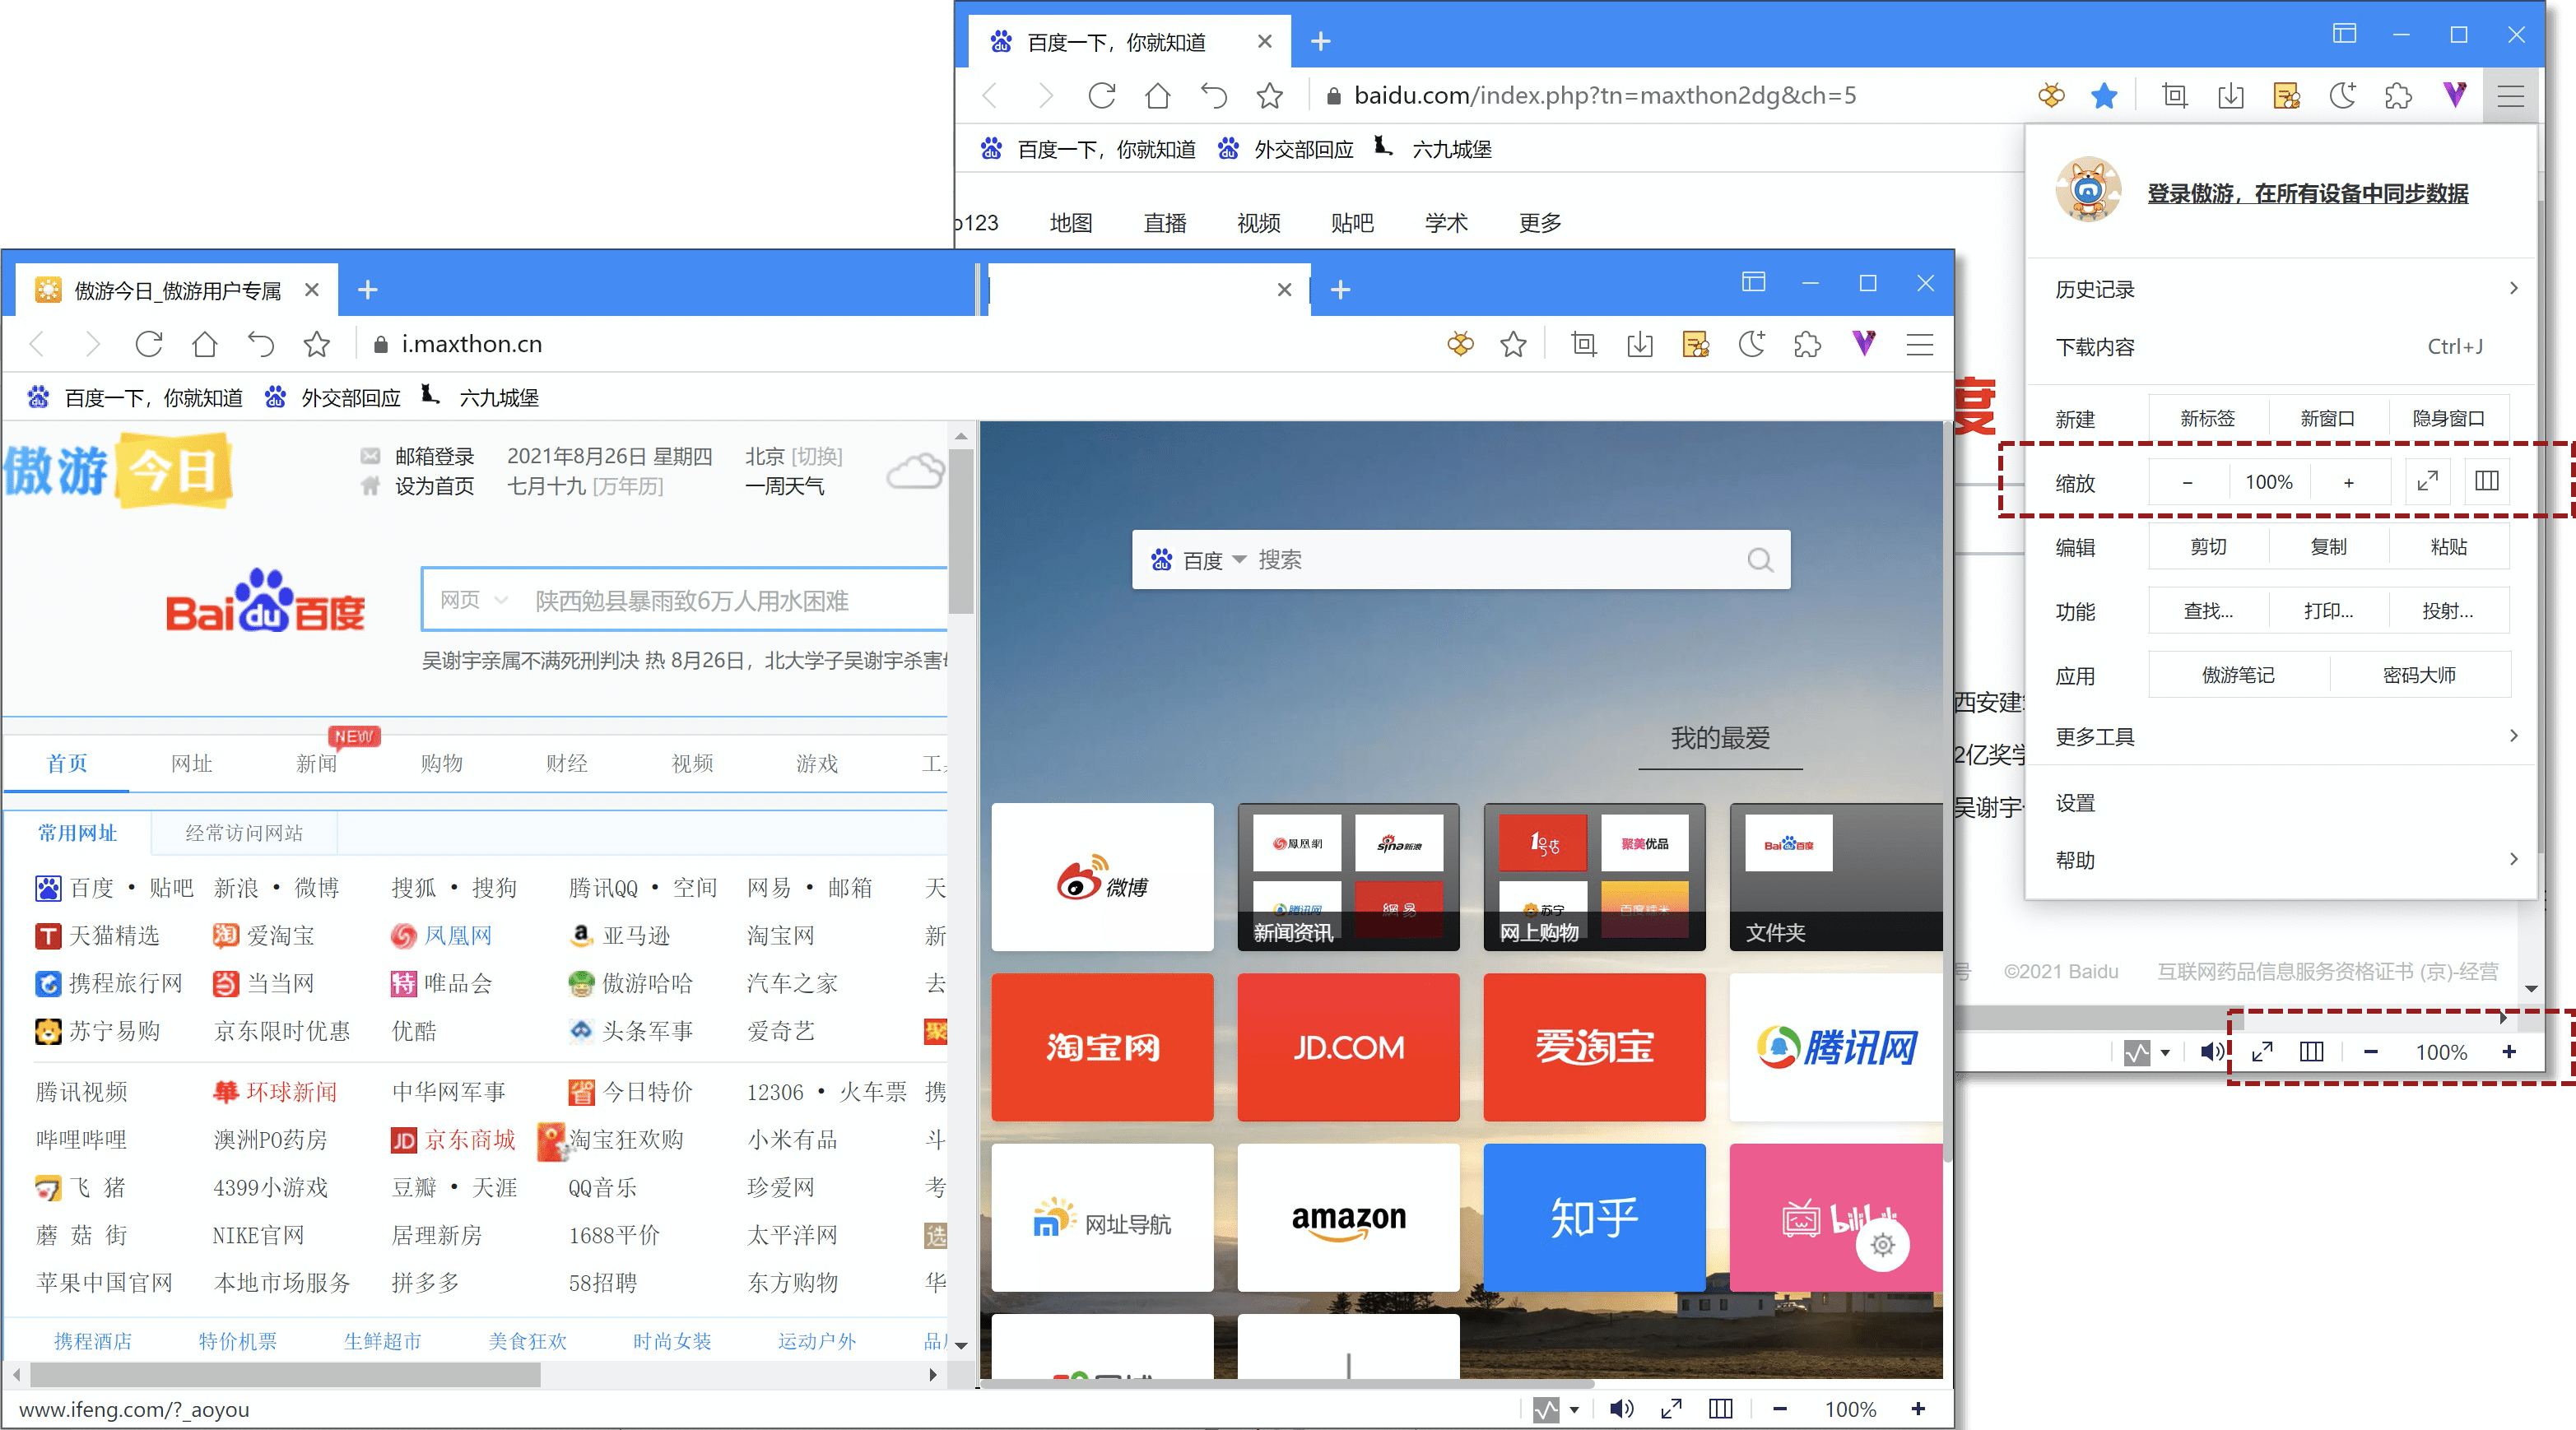Open the 外交部回应 bookmark in the Baidu window

tap(1285, 149)
